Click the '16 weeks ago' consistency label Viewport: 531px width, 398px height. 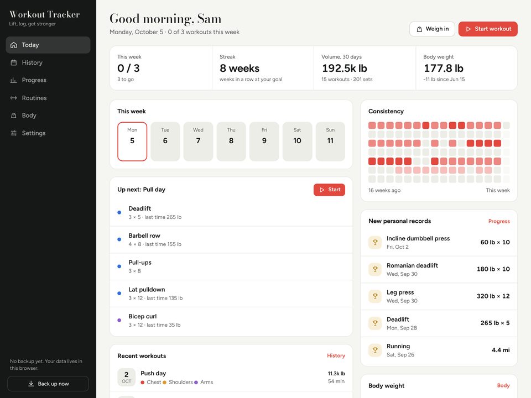(x=384, y=190)
